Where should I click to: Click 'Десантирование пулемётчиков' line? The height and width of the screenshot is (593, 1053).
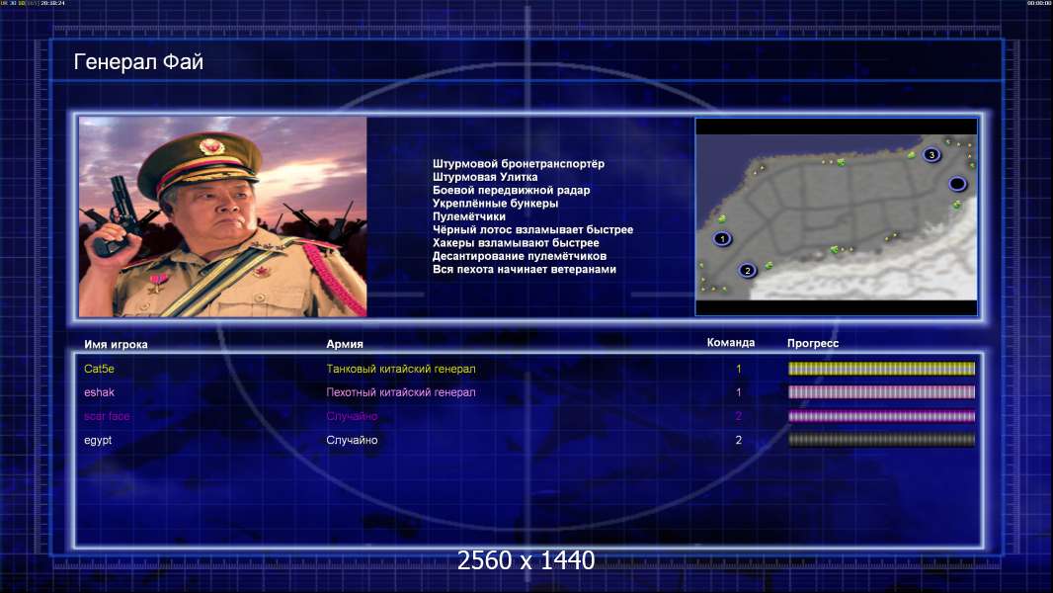pyautogui.click(x=520, y=256)
